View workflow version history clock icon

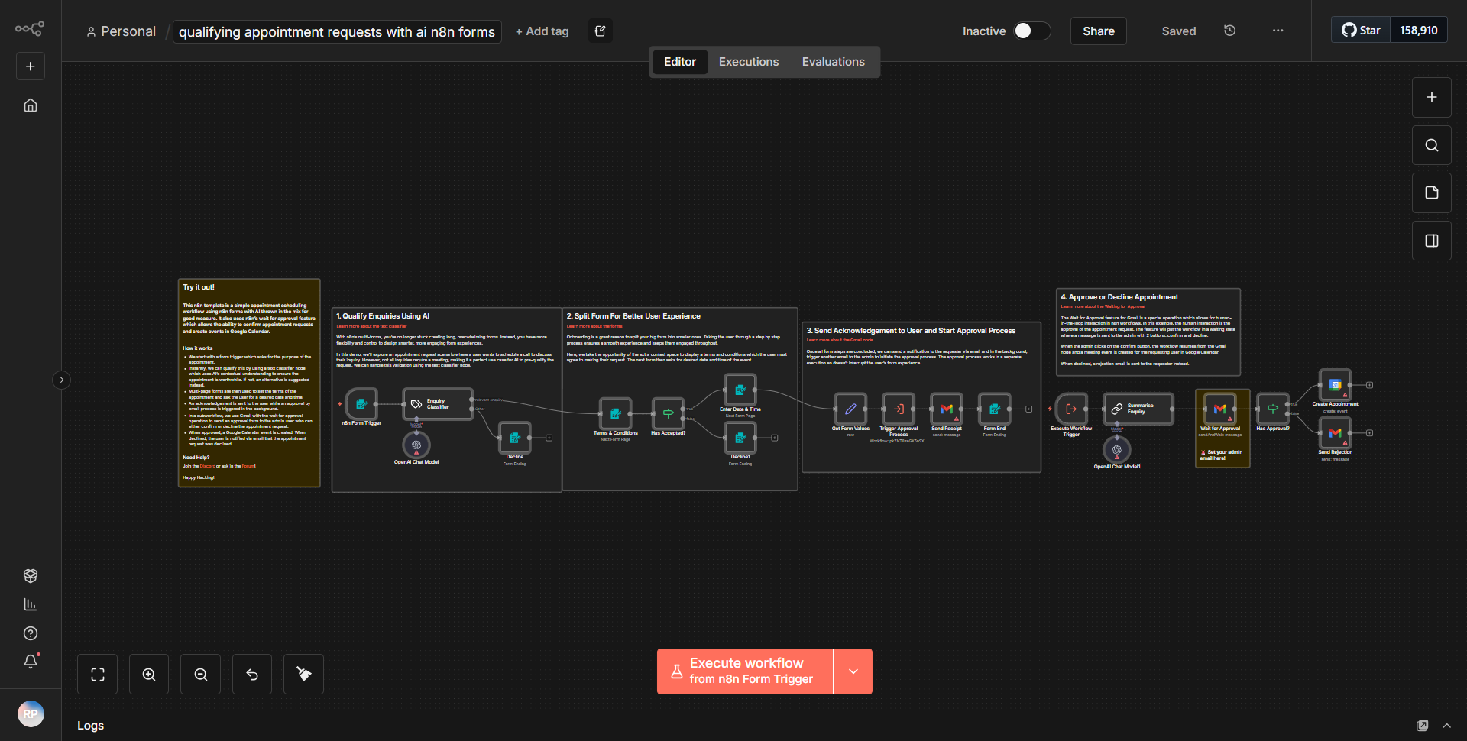1229,31
